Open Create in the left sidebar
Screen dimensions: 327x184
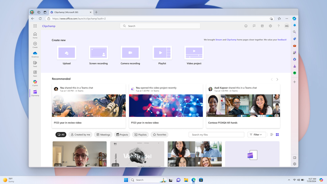tap(35, 45)
